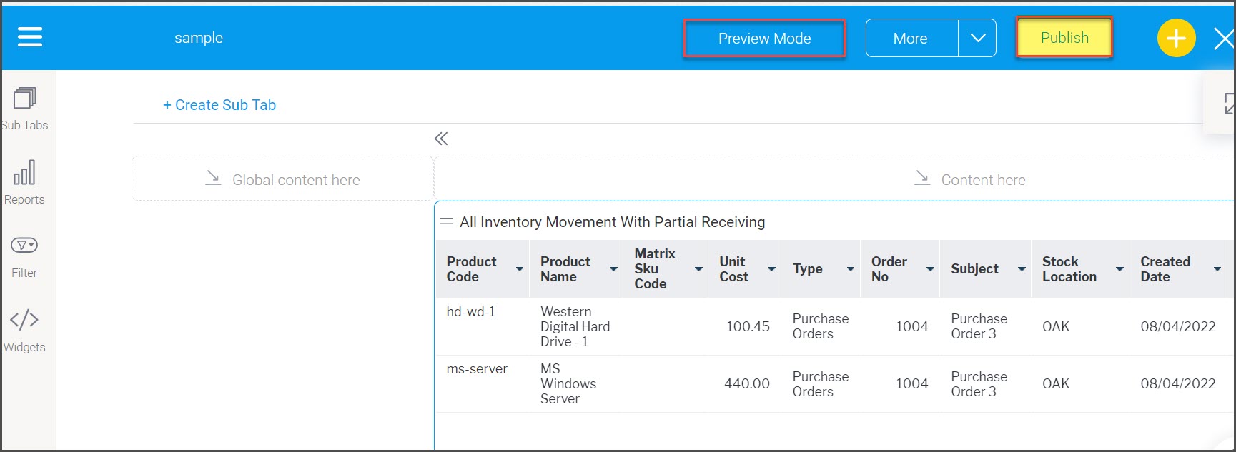1236x452 pixels.
Task: Click the More button
Action: (x=911, y=39)
